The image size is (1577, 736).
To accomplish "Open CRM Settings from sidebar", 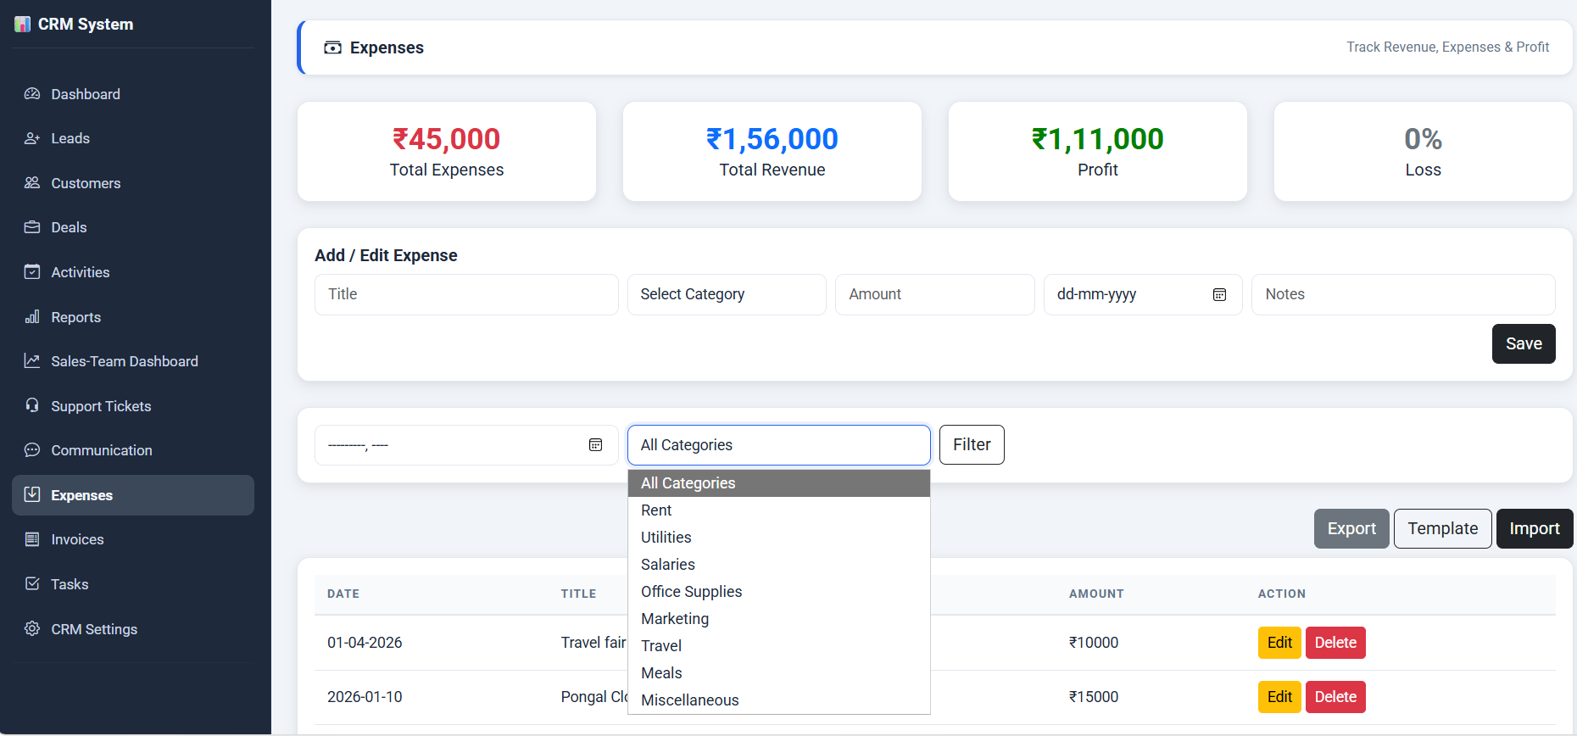I will [133, 629].
